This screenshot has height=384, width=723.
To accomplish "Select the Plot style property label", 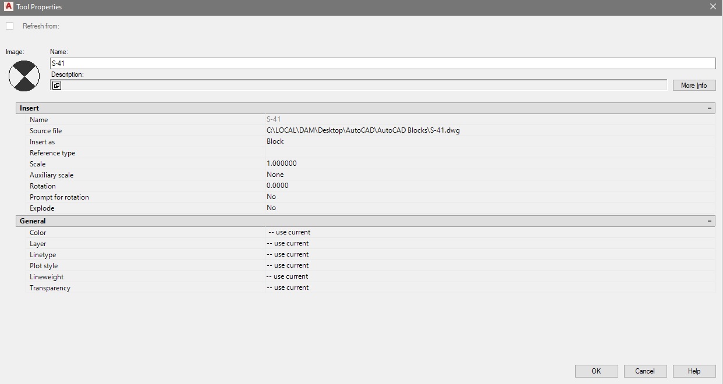I will click(44, 266).
